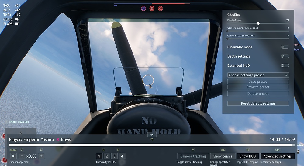Viewport: 304px width, 166px height.
Task: Click the Cinematic settings caption
Action: pyautogui.click(x=270, y=162)
